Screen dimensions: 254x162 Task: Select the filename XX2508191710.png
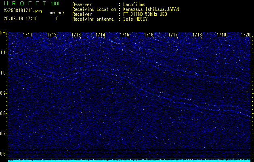[x=23, y=11]
